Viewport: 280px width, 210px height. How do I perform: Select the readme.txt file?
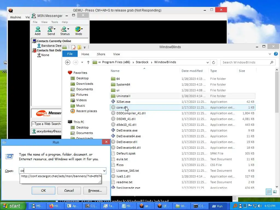[x=124, y=182]
